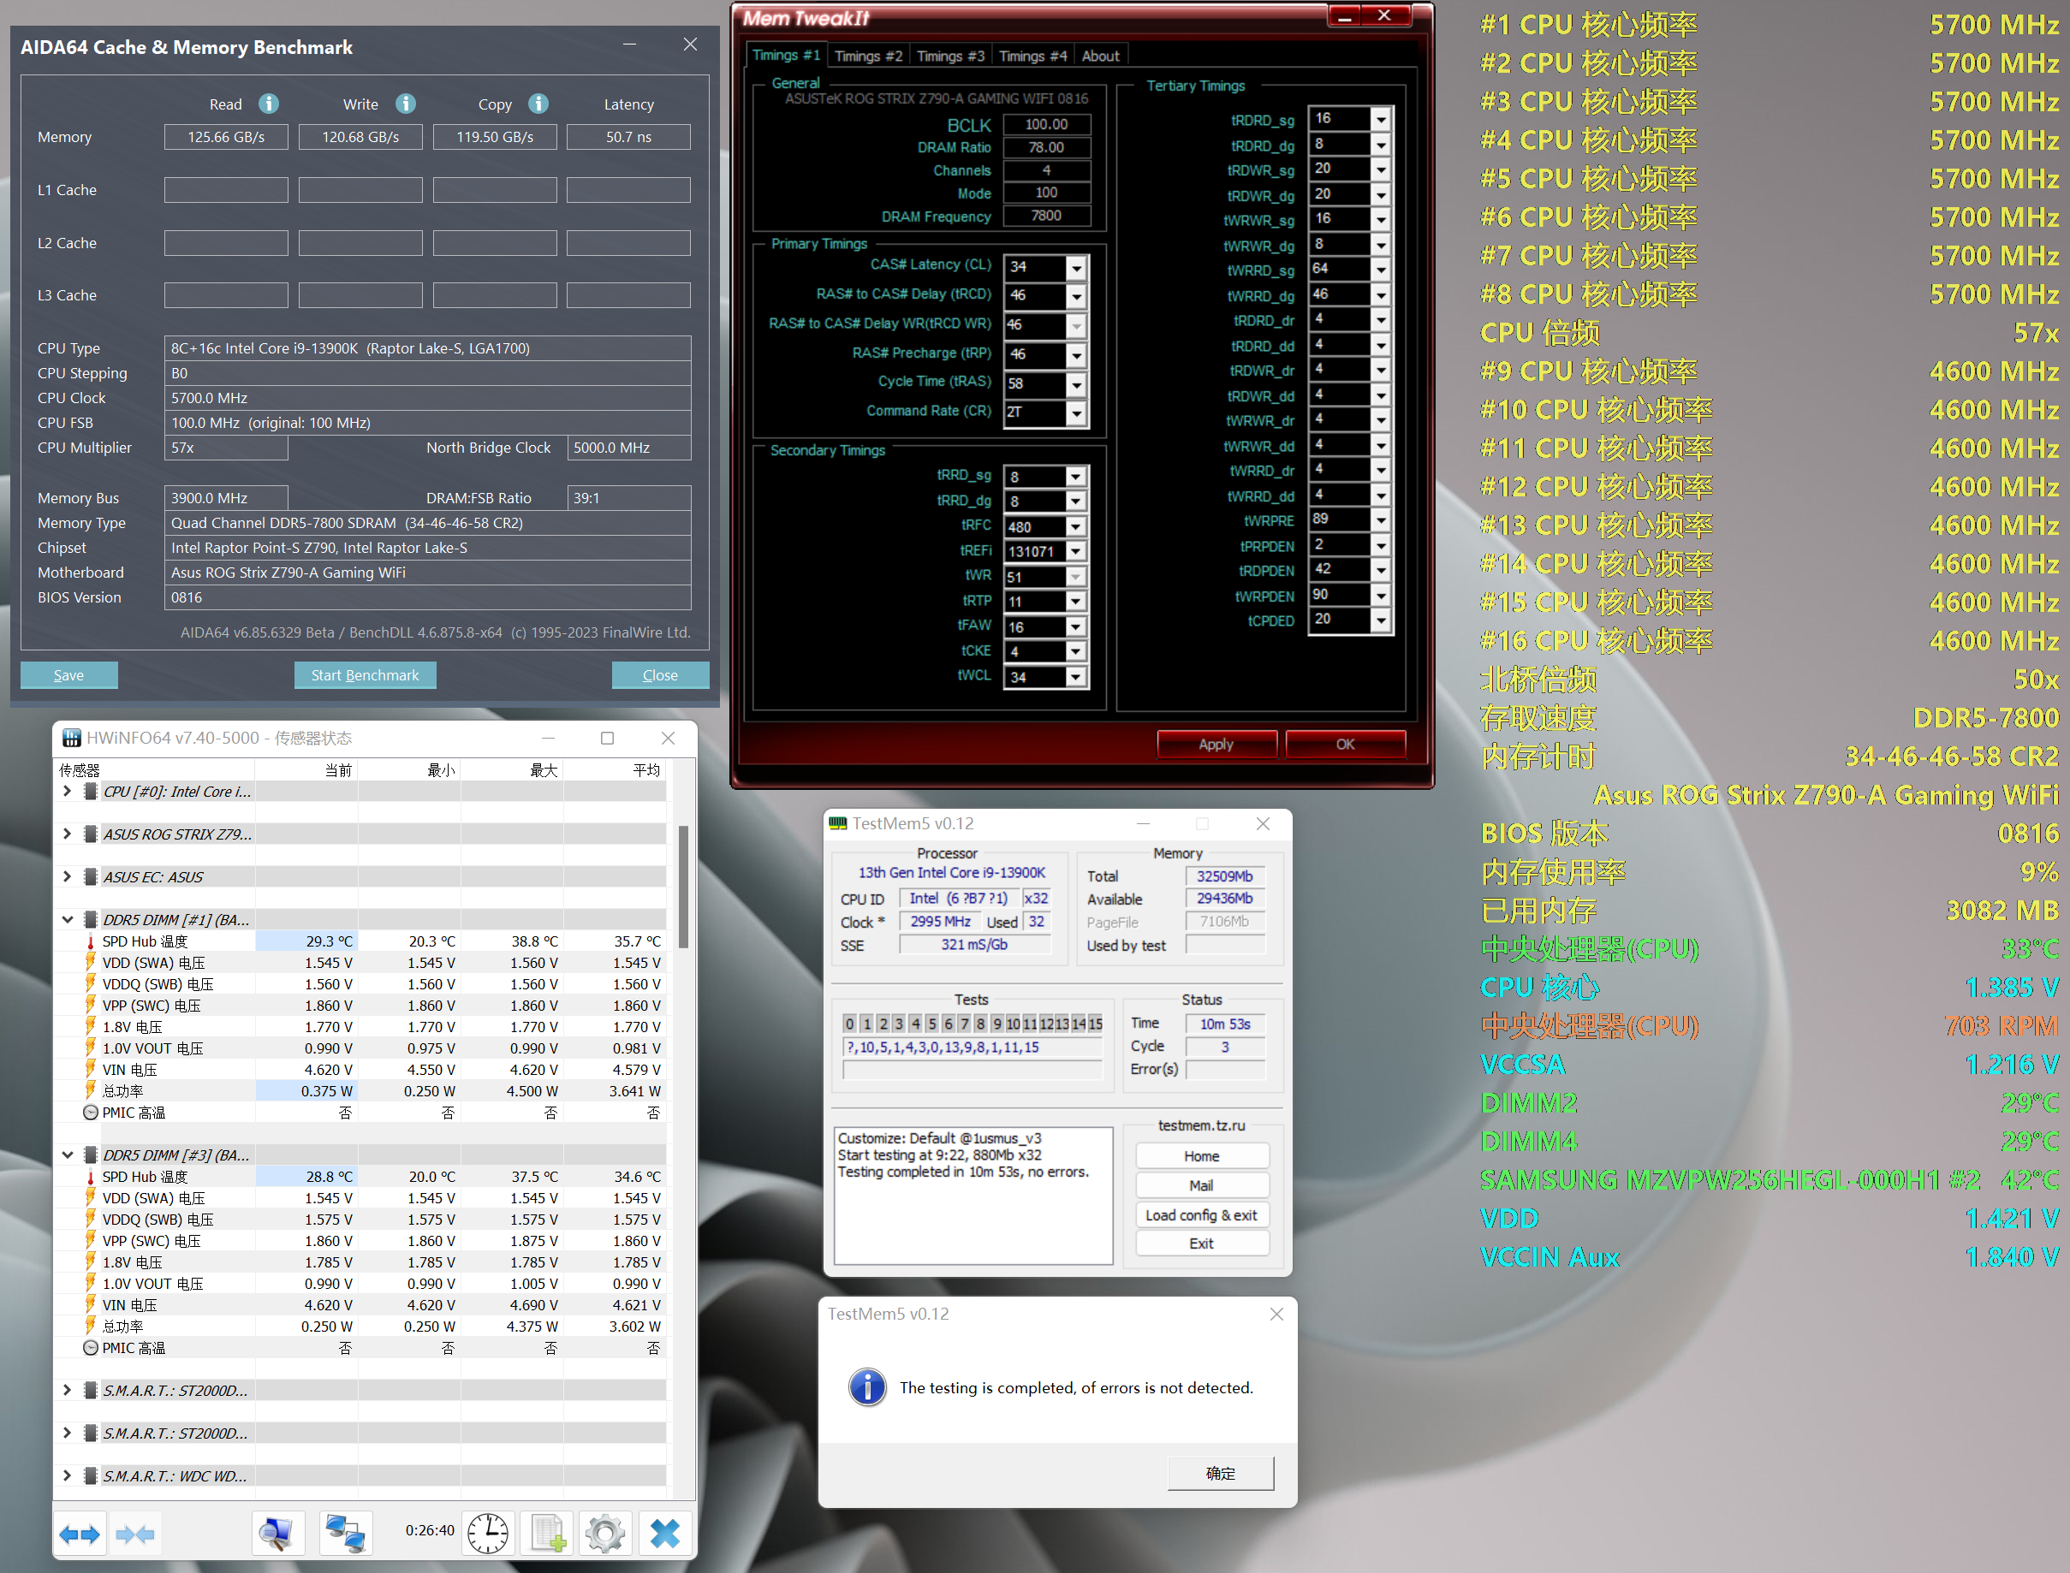Click the TestMem5 log text area
2070x1573 pixels.
(x=973, y=1196)
